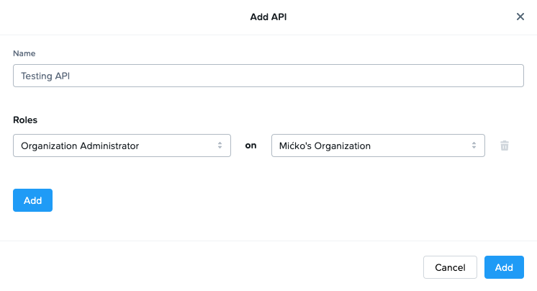The width and height of the screenshot is (537, 291).
Task: Close the Add API dialog with X
Action: [520, 17]
